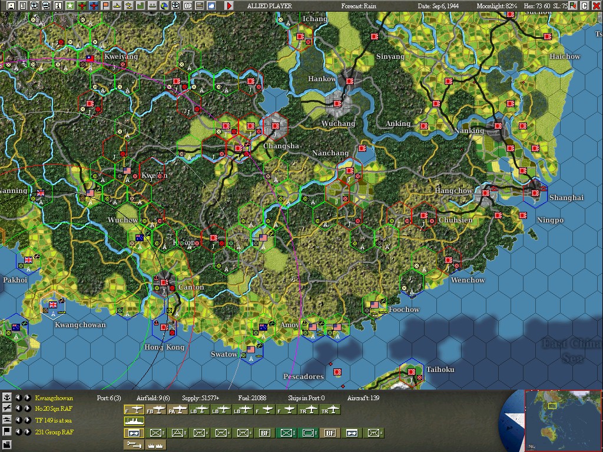603x452 pixels.
Task: Click the small factories icon in bottom row
Action: tap(155, 445)
